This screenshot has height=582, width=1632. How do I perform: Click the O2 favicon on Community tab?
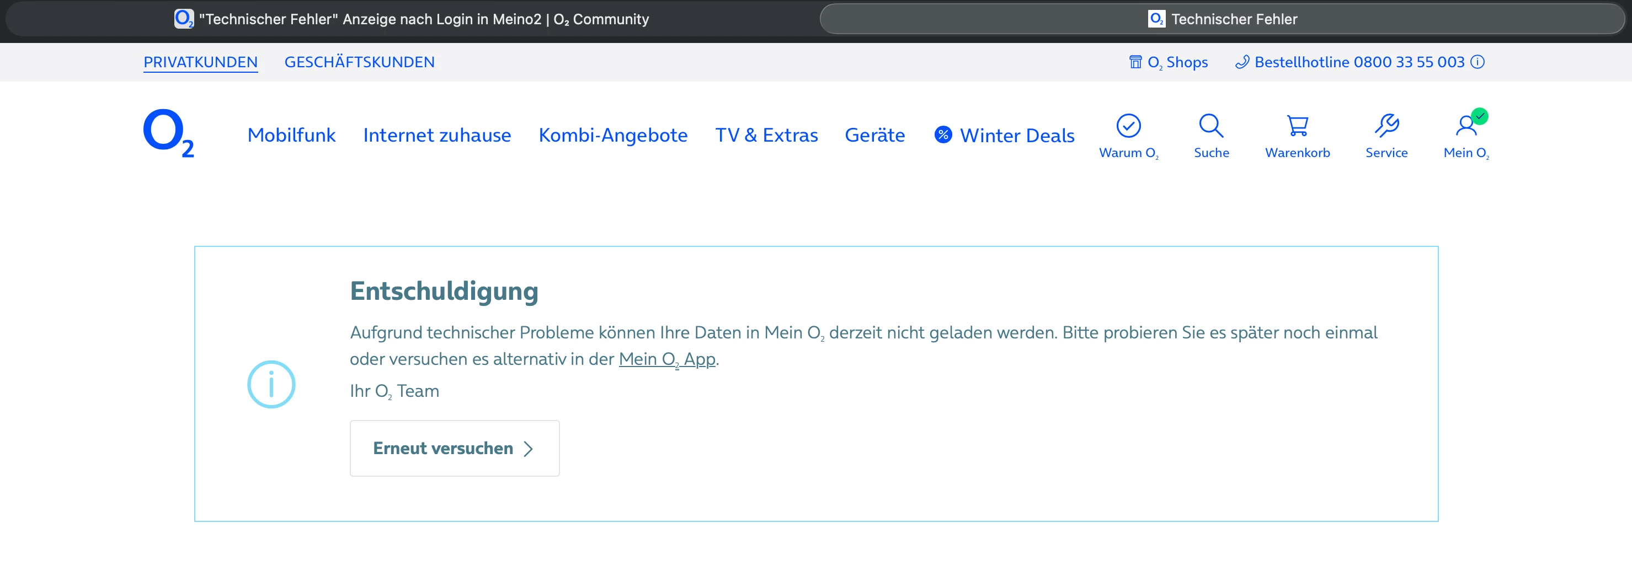(x=184, y=19)
